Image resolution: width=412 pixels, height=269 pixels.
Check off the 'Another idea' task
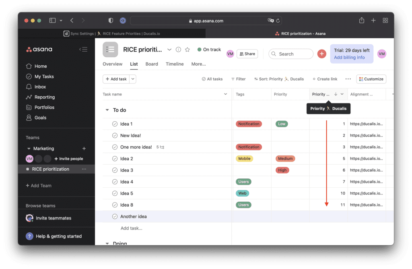[x=115, y=216]
